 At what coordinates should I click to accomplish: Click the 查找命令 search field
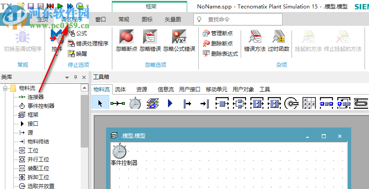point(238,19)
